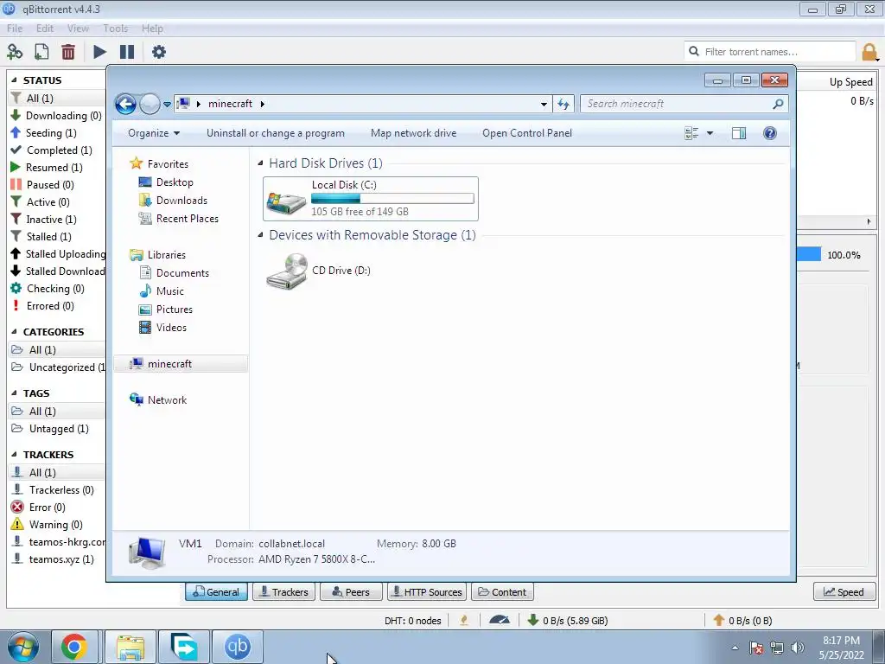Select tracker Error (0) filter
The height and width of the screenshot is (664, 885).
point(38,507)
